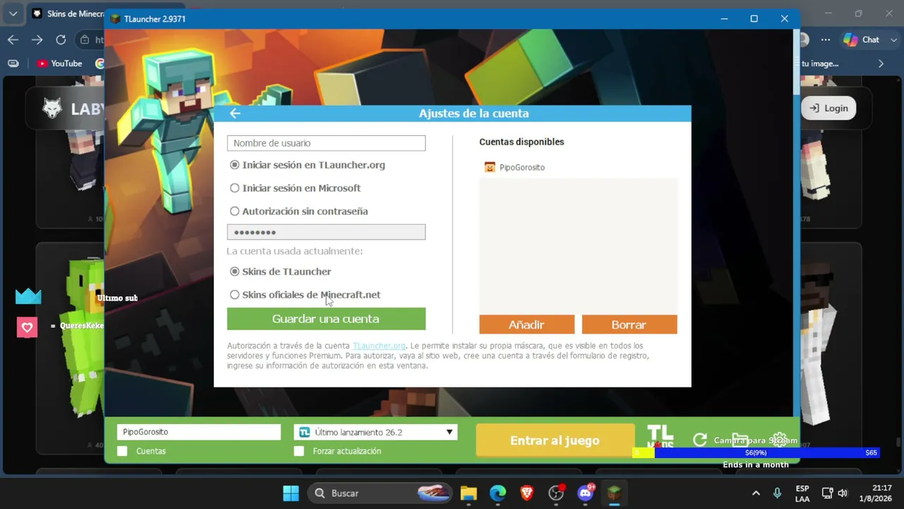Open OBS Studio from the taskbar

pos(557,493)
